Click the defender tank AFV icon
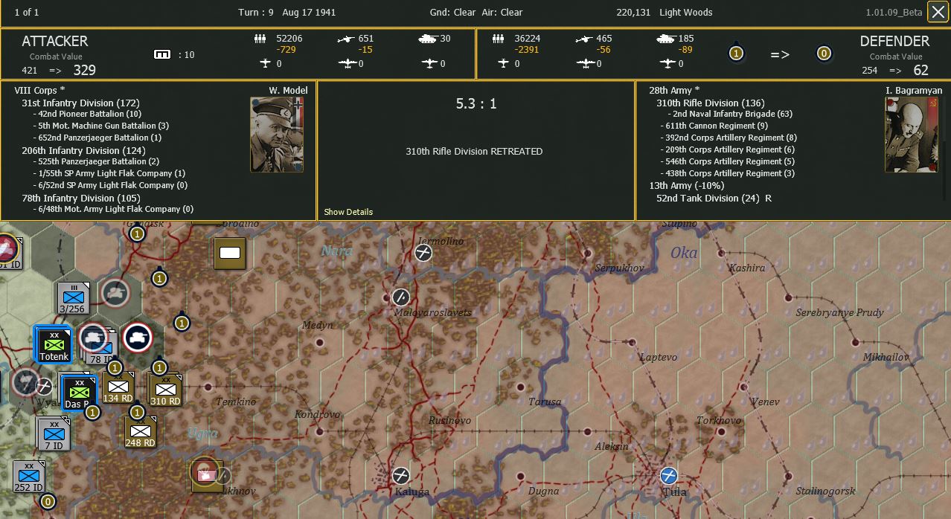Viewport: 951px width, 519px height. click(x=667, y=39)
